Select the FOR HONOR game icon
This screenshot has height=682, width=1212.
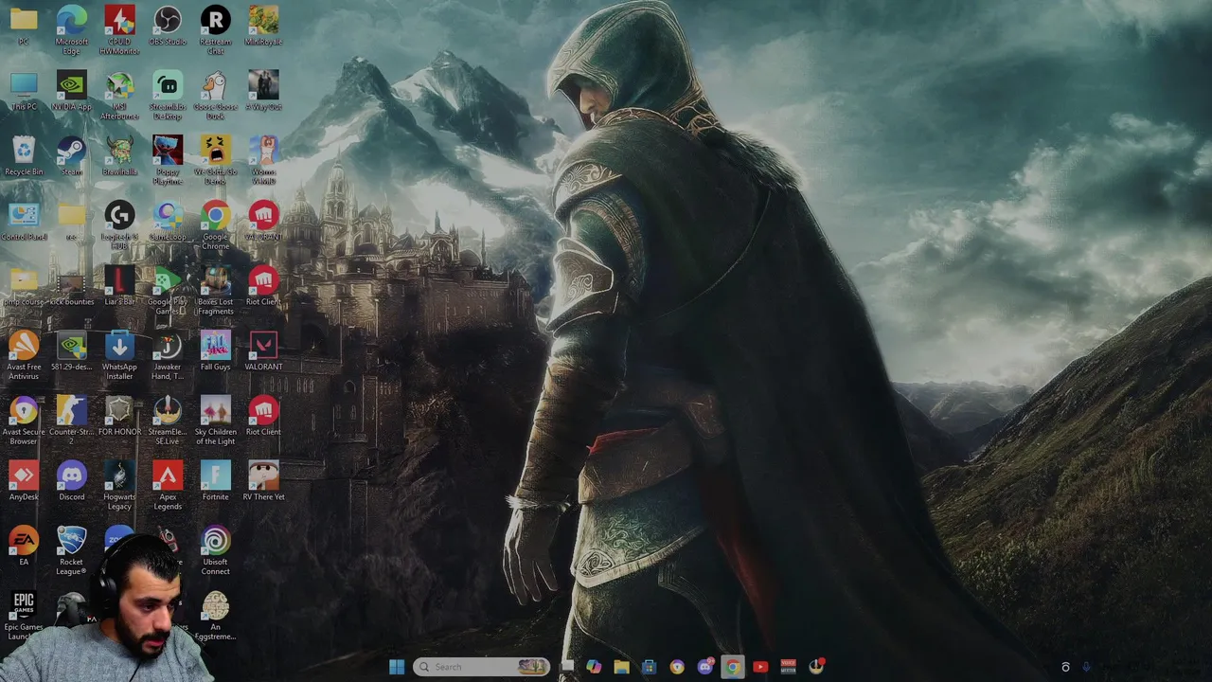coord(119,416)
